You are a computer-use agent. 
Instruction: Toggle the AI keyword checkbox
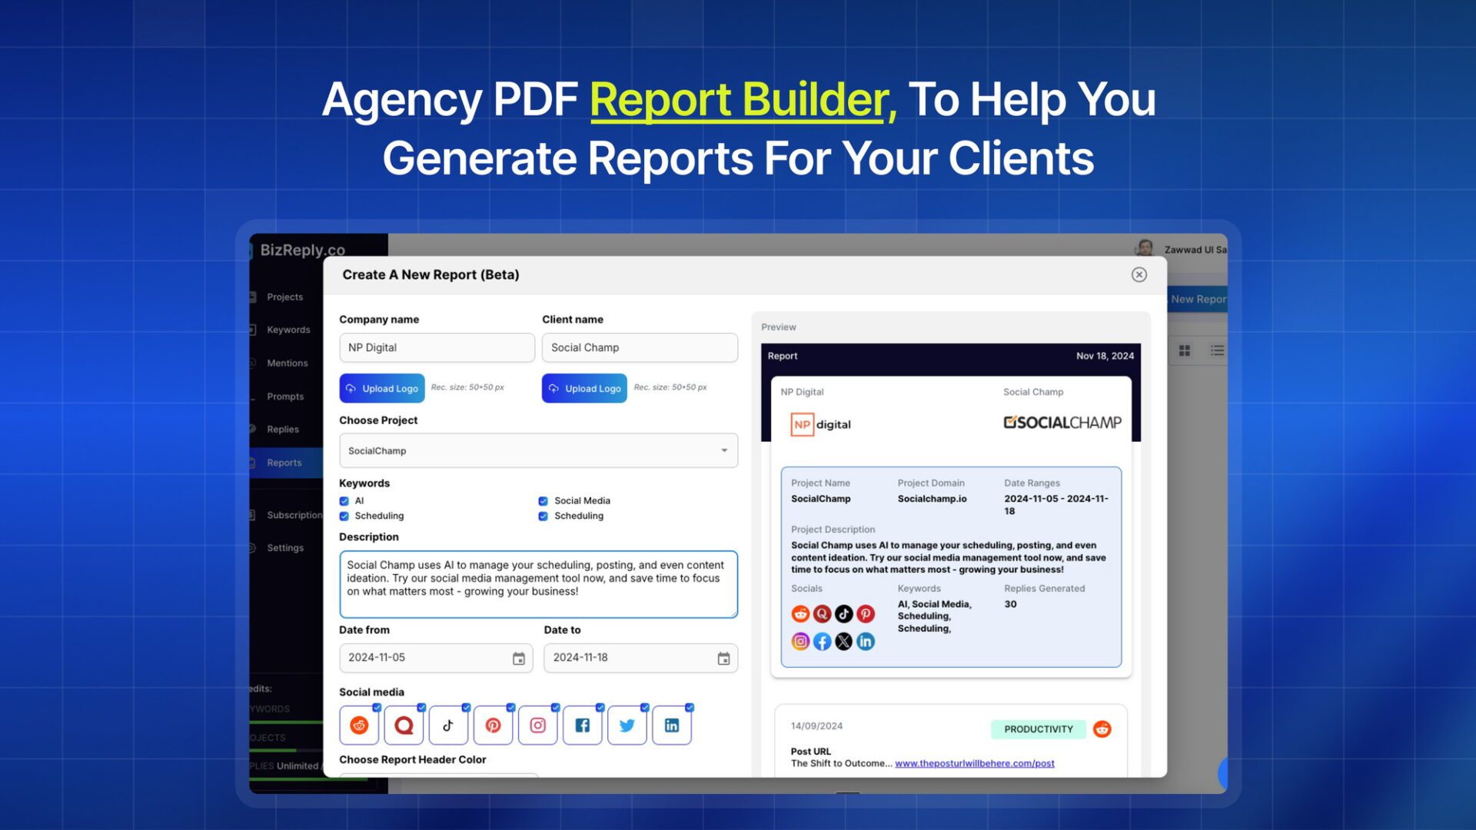(344, 500)
